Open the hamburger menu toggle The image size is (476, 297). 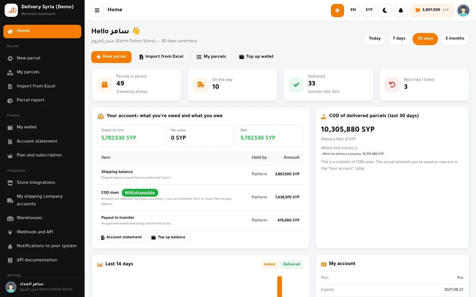97,10
